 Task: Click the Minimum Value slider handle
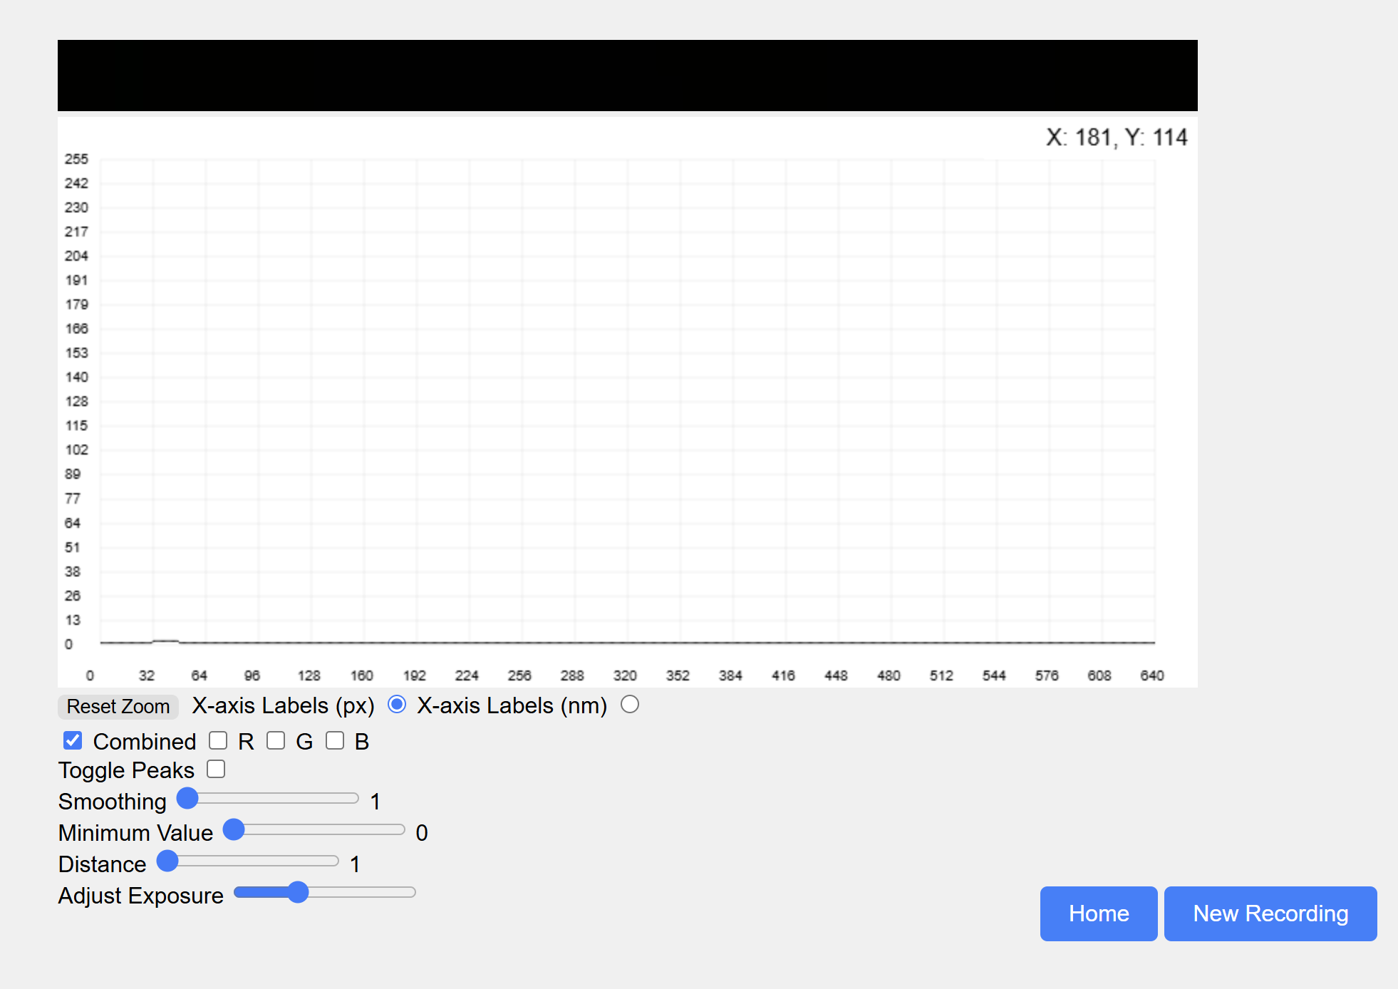click(234, 829)
